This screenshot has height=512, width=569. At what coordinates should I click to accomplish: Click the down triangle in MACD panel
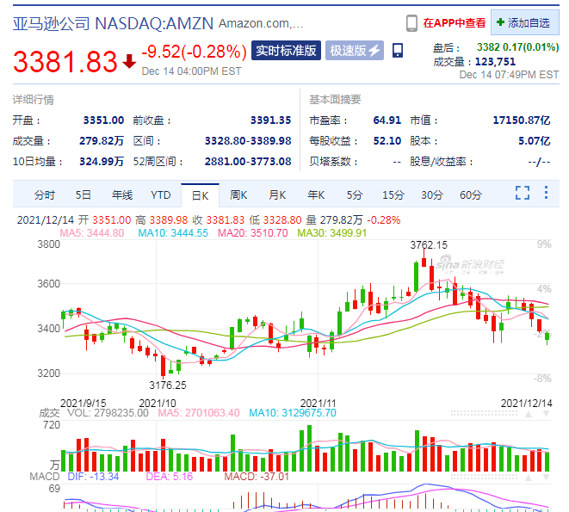tap(546, 478)
